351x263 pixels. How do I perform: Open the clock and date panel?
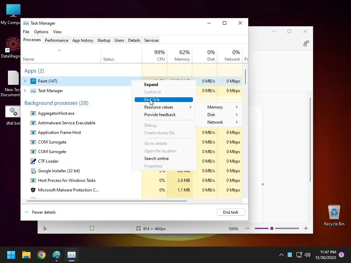326,255
